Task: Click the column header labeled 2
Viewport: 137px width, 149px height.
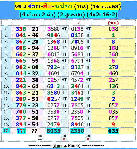Action: coord(79,23)
